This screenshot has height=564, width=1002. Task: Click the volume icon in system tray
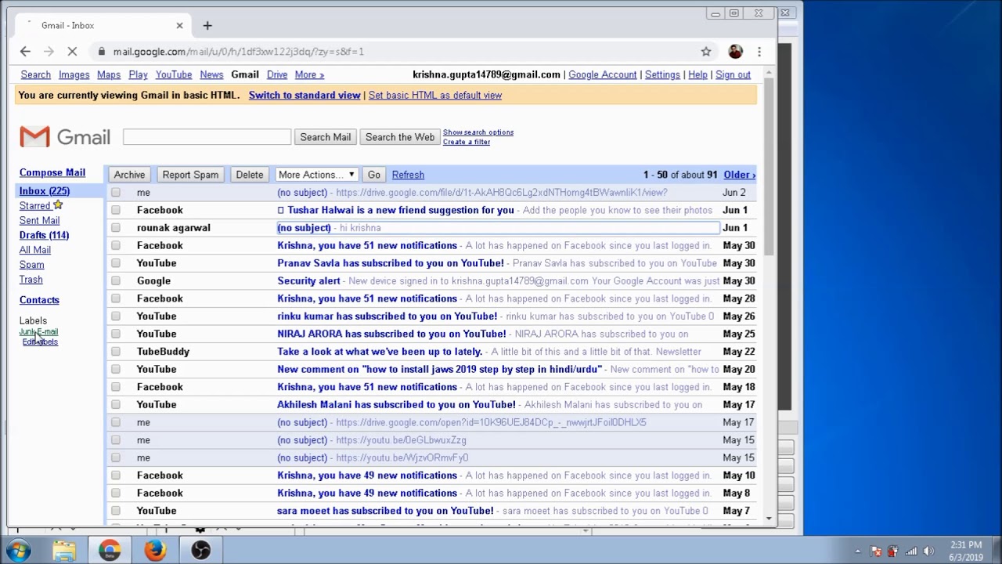point(928,551)
